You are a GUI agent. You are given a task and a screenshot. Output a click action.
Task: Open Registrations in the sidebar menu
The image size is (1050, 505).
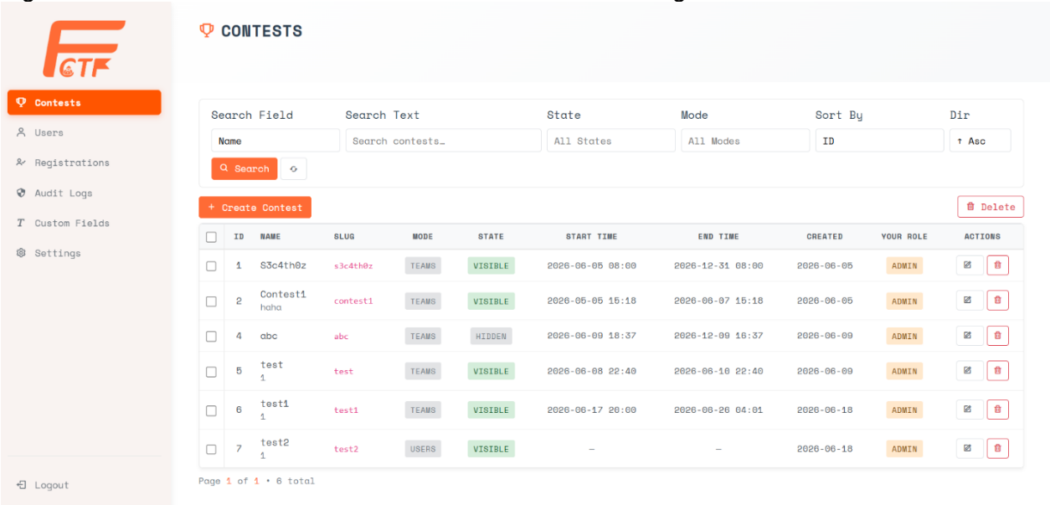[84, 162]
